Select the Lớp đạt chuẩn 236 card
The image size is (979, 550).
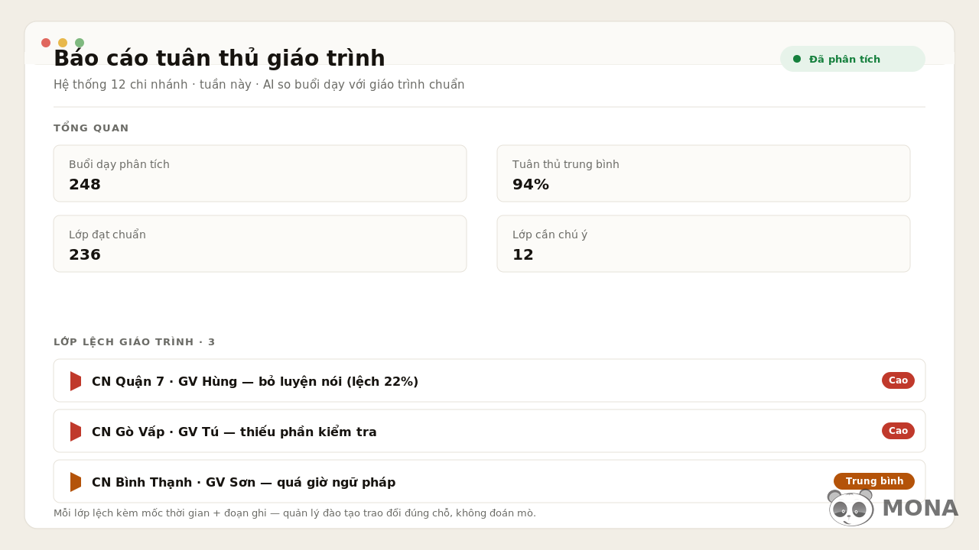[260, 244]
